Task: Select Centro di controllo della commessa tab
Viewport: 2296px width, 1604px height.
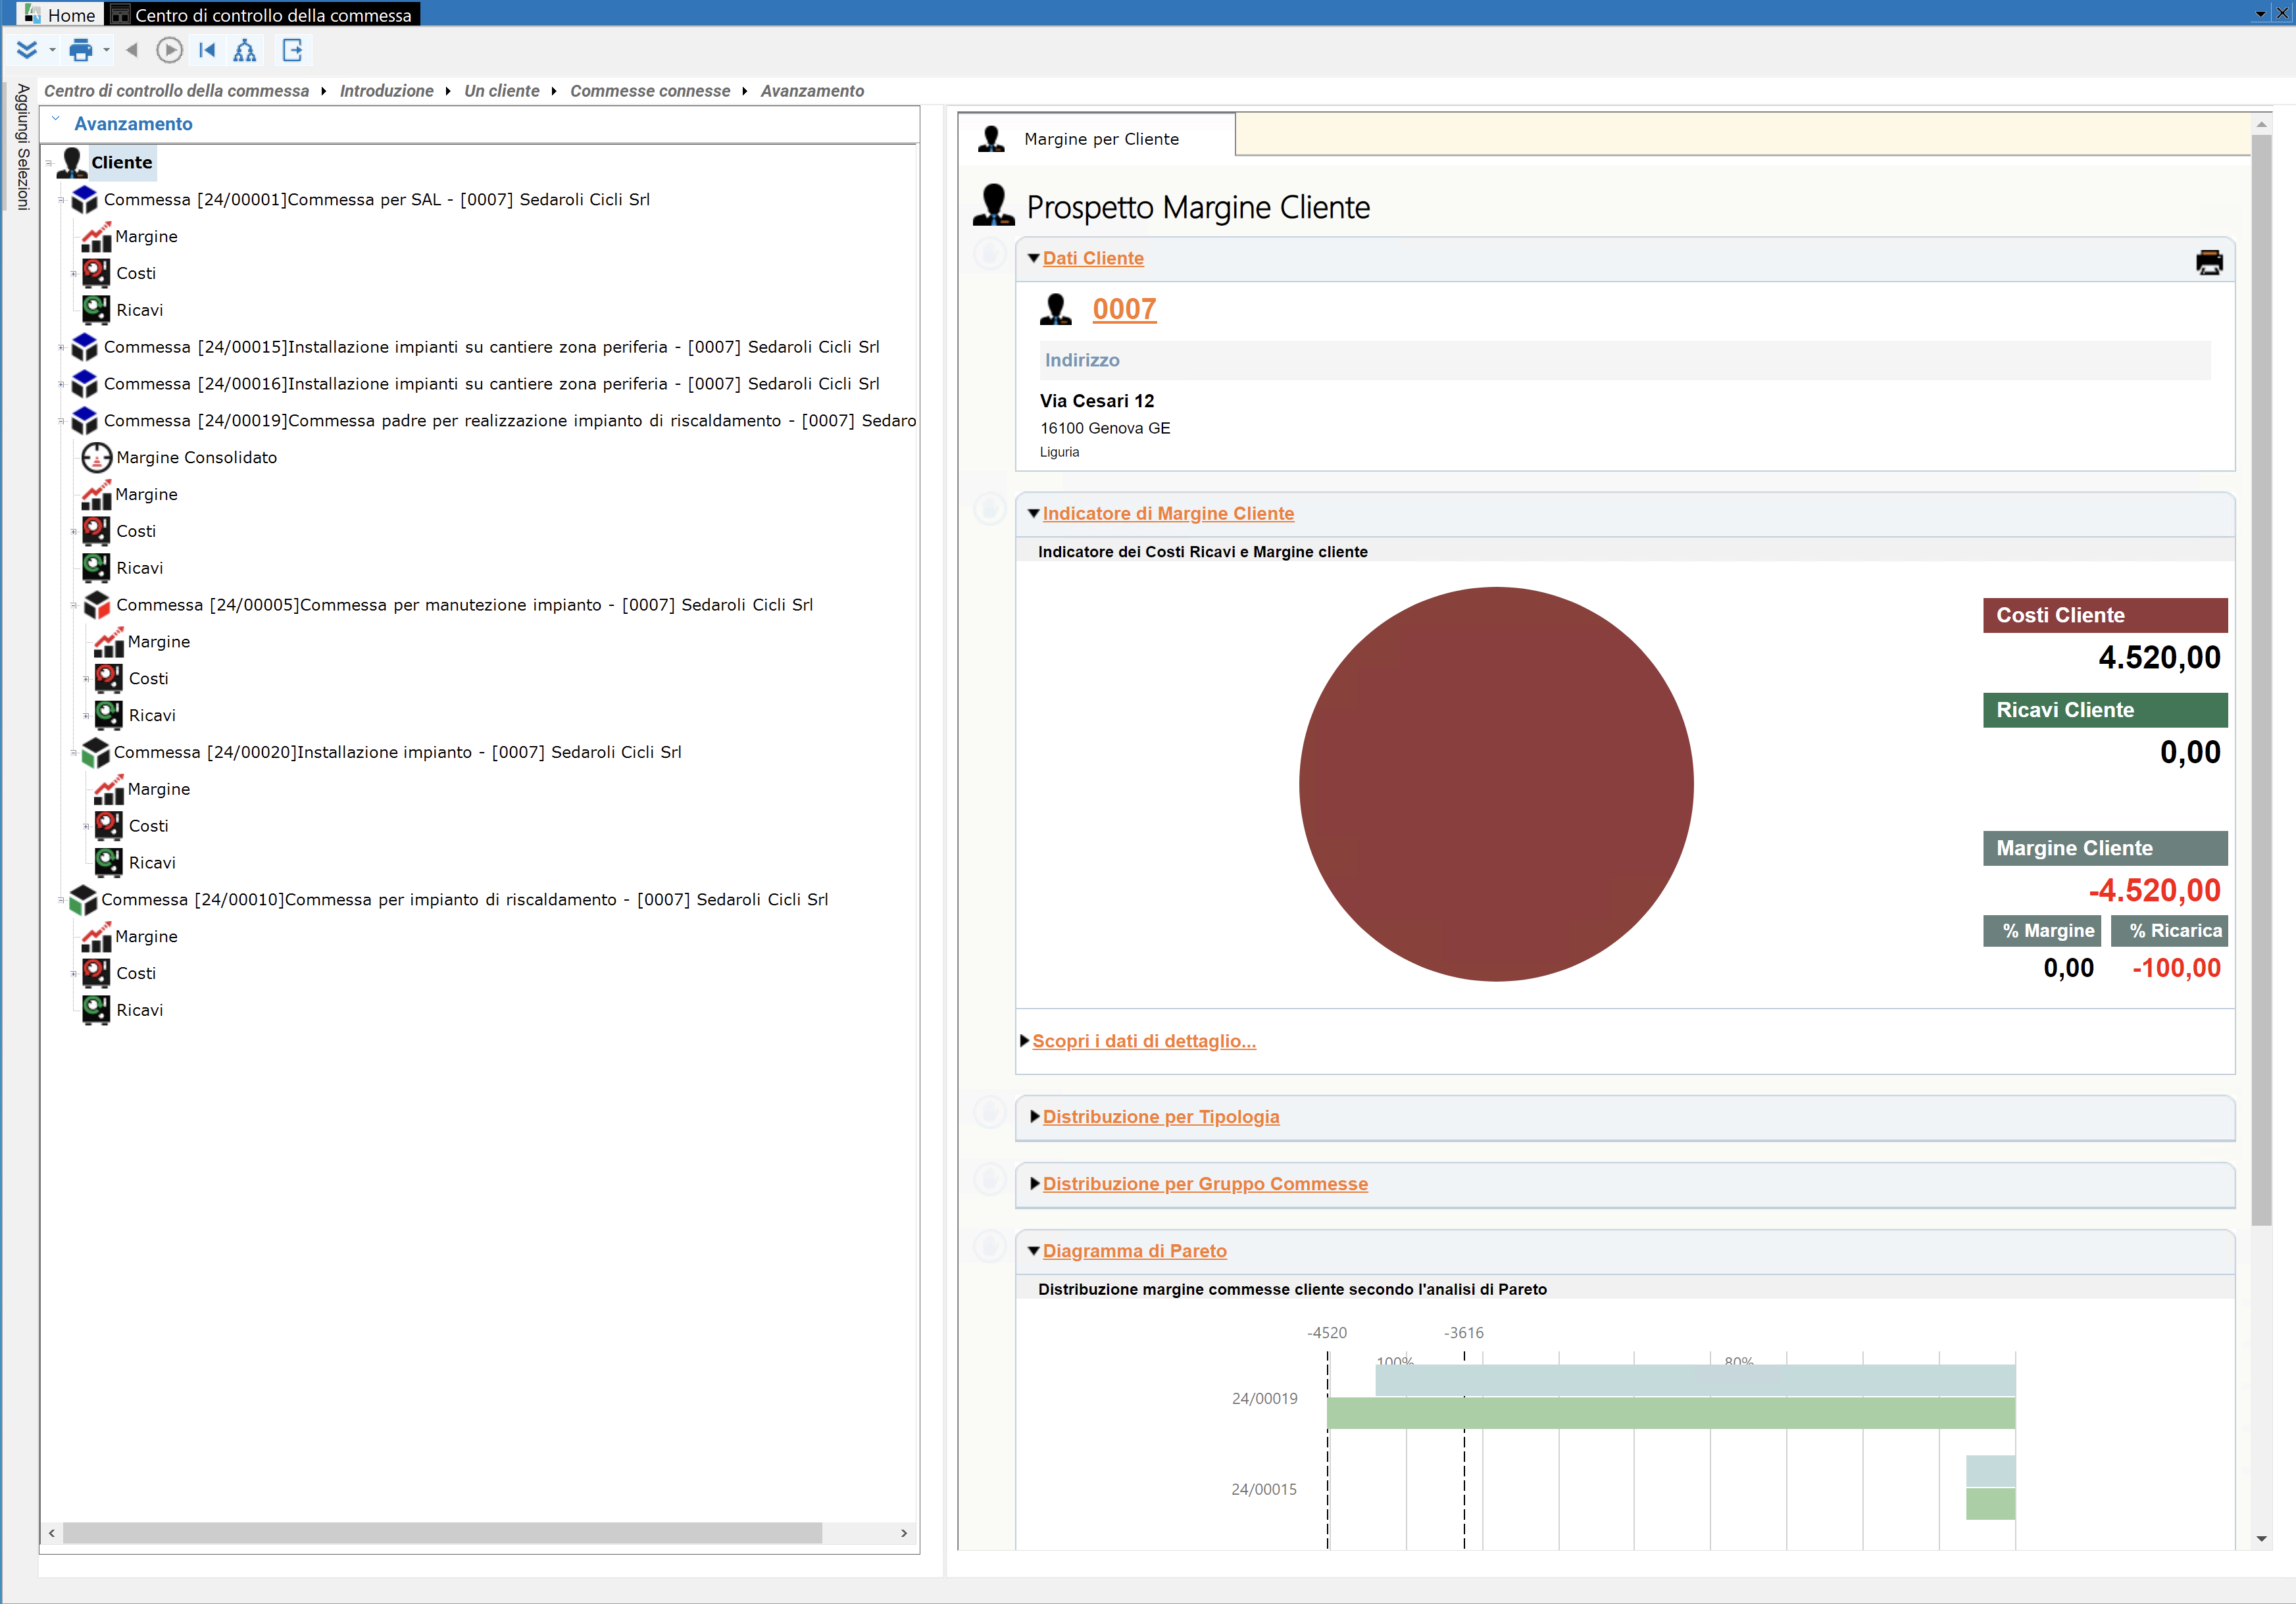Action: tap(262, 14)
